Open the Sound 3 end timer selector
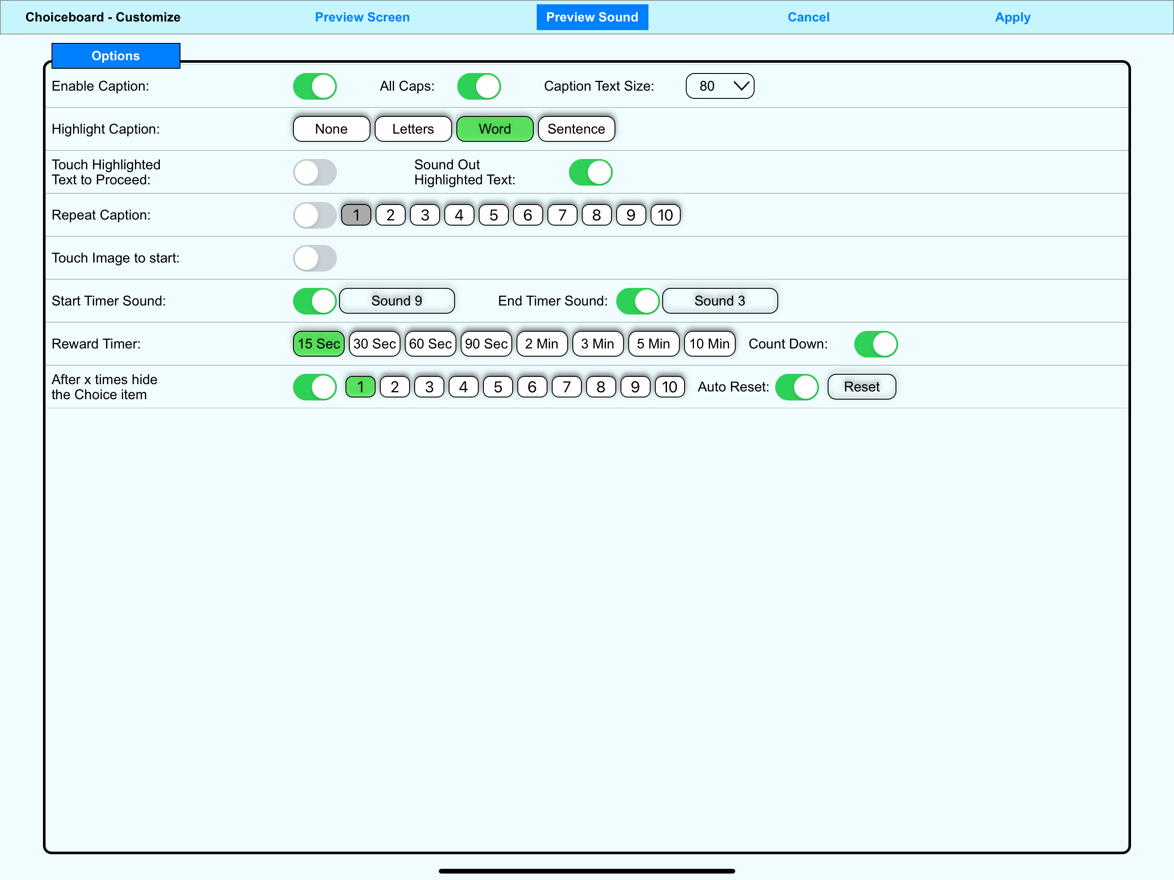Viewport: 1174px width, 880px height. coord(720,301)
